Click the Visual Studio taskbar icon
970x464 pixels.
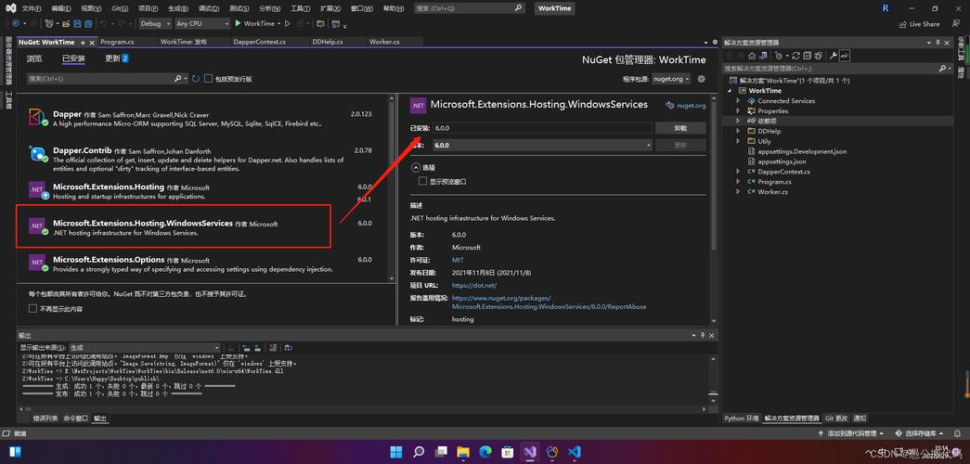tap(529, 451)
